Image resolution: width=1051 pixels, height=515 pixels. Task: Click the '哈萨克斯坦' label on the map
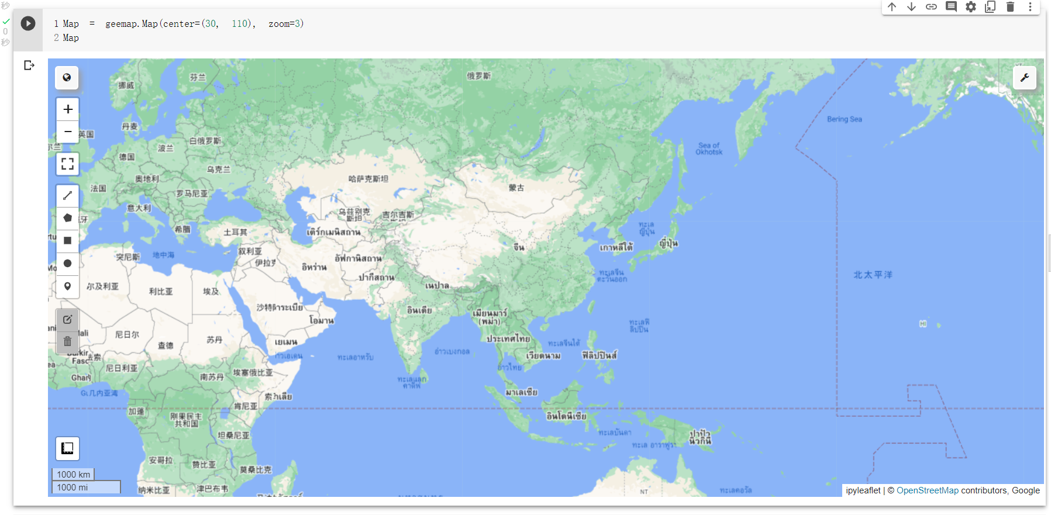point(368,179)
